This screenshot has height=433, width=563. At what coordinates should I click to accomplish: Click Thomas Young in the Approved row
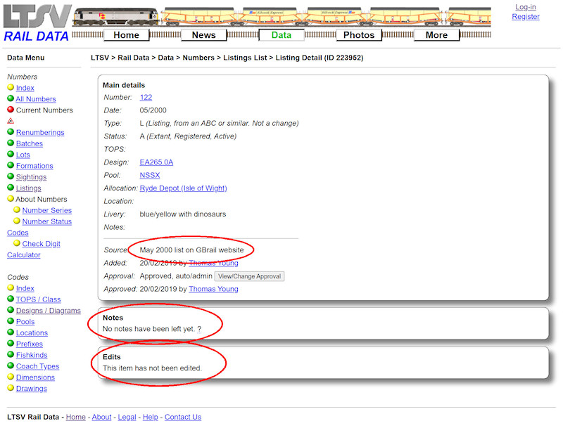pos(213,289)
